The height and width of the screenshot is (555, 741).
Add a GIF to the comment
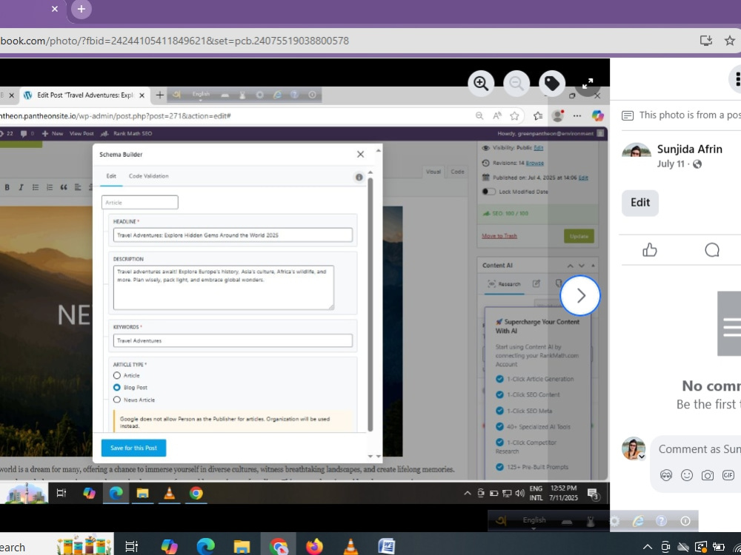[x=728, y=475]
